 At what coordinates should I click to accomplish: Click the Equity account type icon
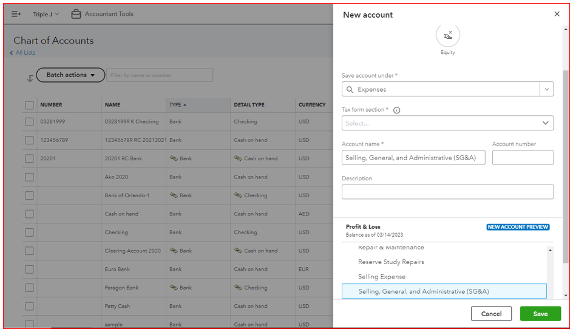447,35
